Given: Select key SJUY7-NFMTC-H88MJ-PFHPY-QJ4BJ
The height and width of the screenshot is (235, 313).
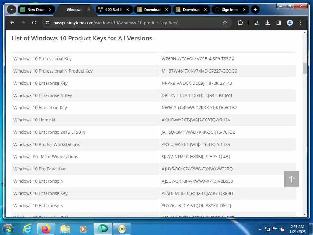Looking at the screenshot, I should (196, 157).
